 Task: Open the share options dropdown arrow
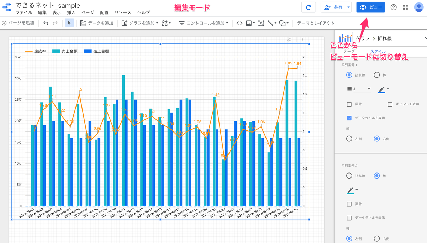[x=349, y=7]
